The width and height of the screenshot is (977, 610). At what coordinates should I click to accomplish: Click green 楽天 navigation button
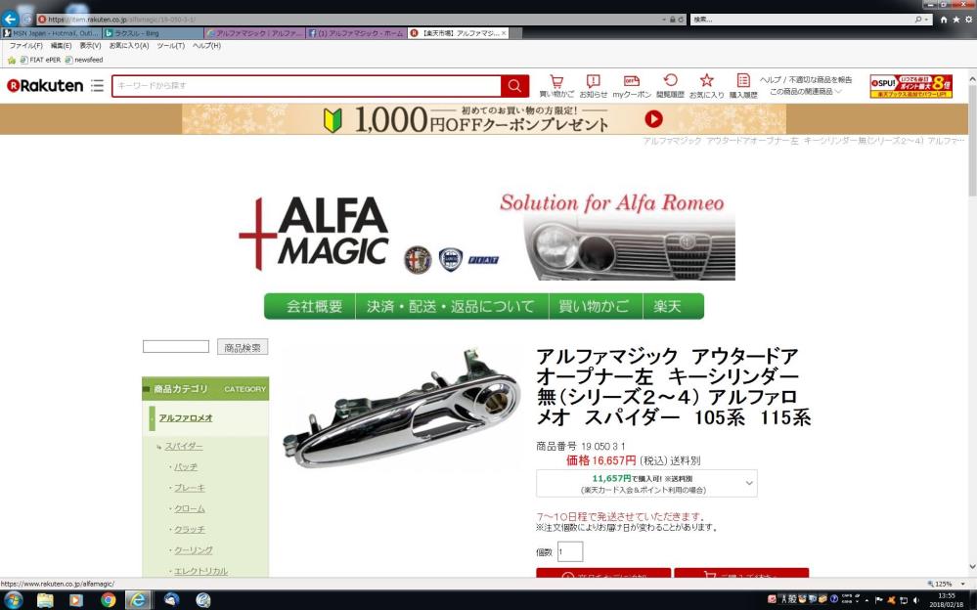672,307
